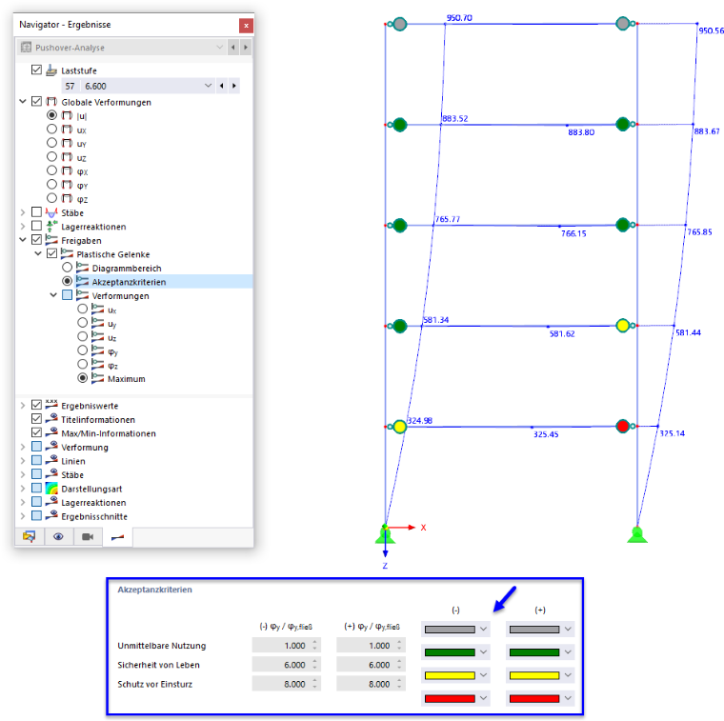Collapse Globale Verformungen tree node
This screenshot has height=721, width=724.
23,101
